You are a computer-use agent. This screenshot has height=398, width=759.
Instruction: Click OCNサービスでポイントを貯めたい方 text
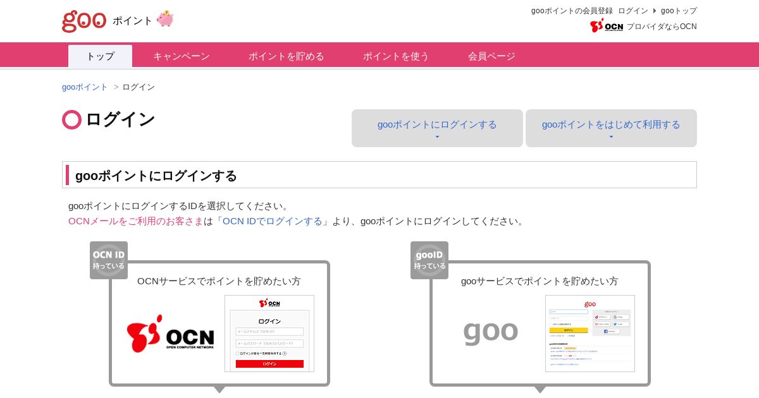point(219,281)
